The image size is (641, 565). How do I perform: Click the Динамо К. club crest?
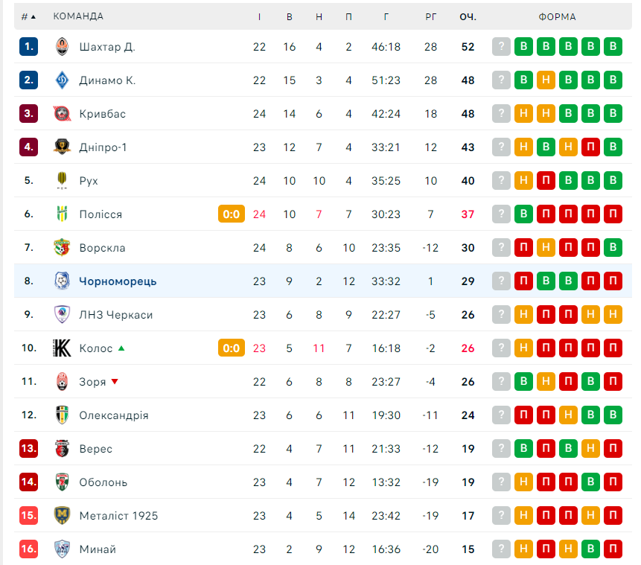62,80
